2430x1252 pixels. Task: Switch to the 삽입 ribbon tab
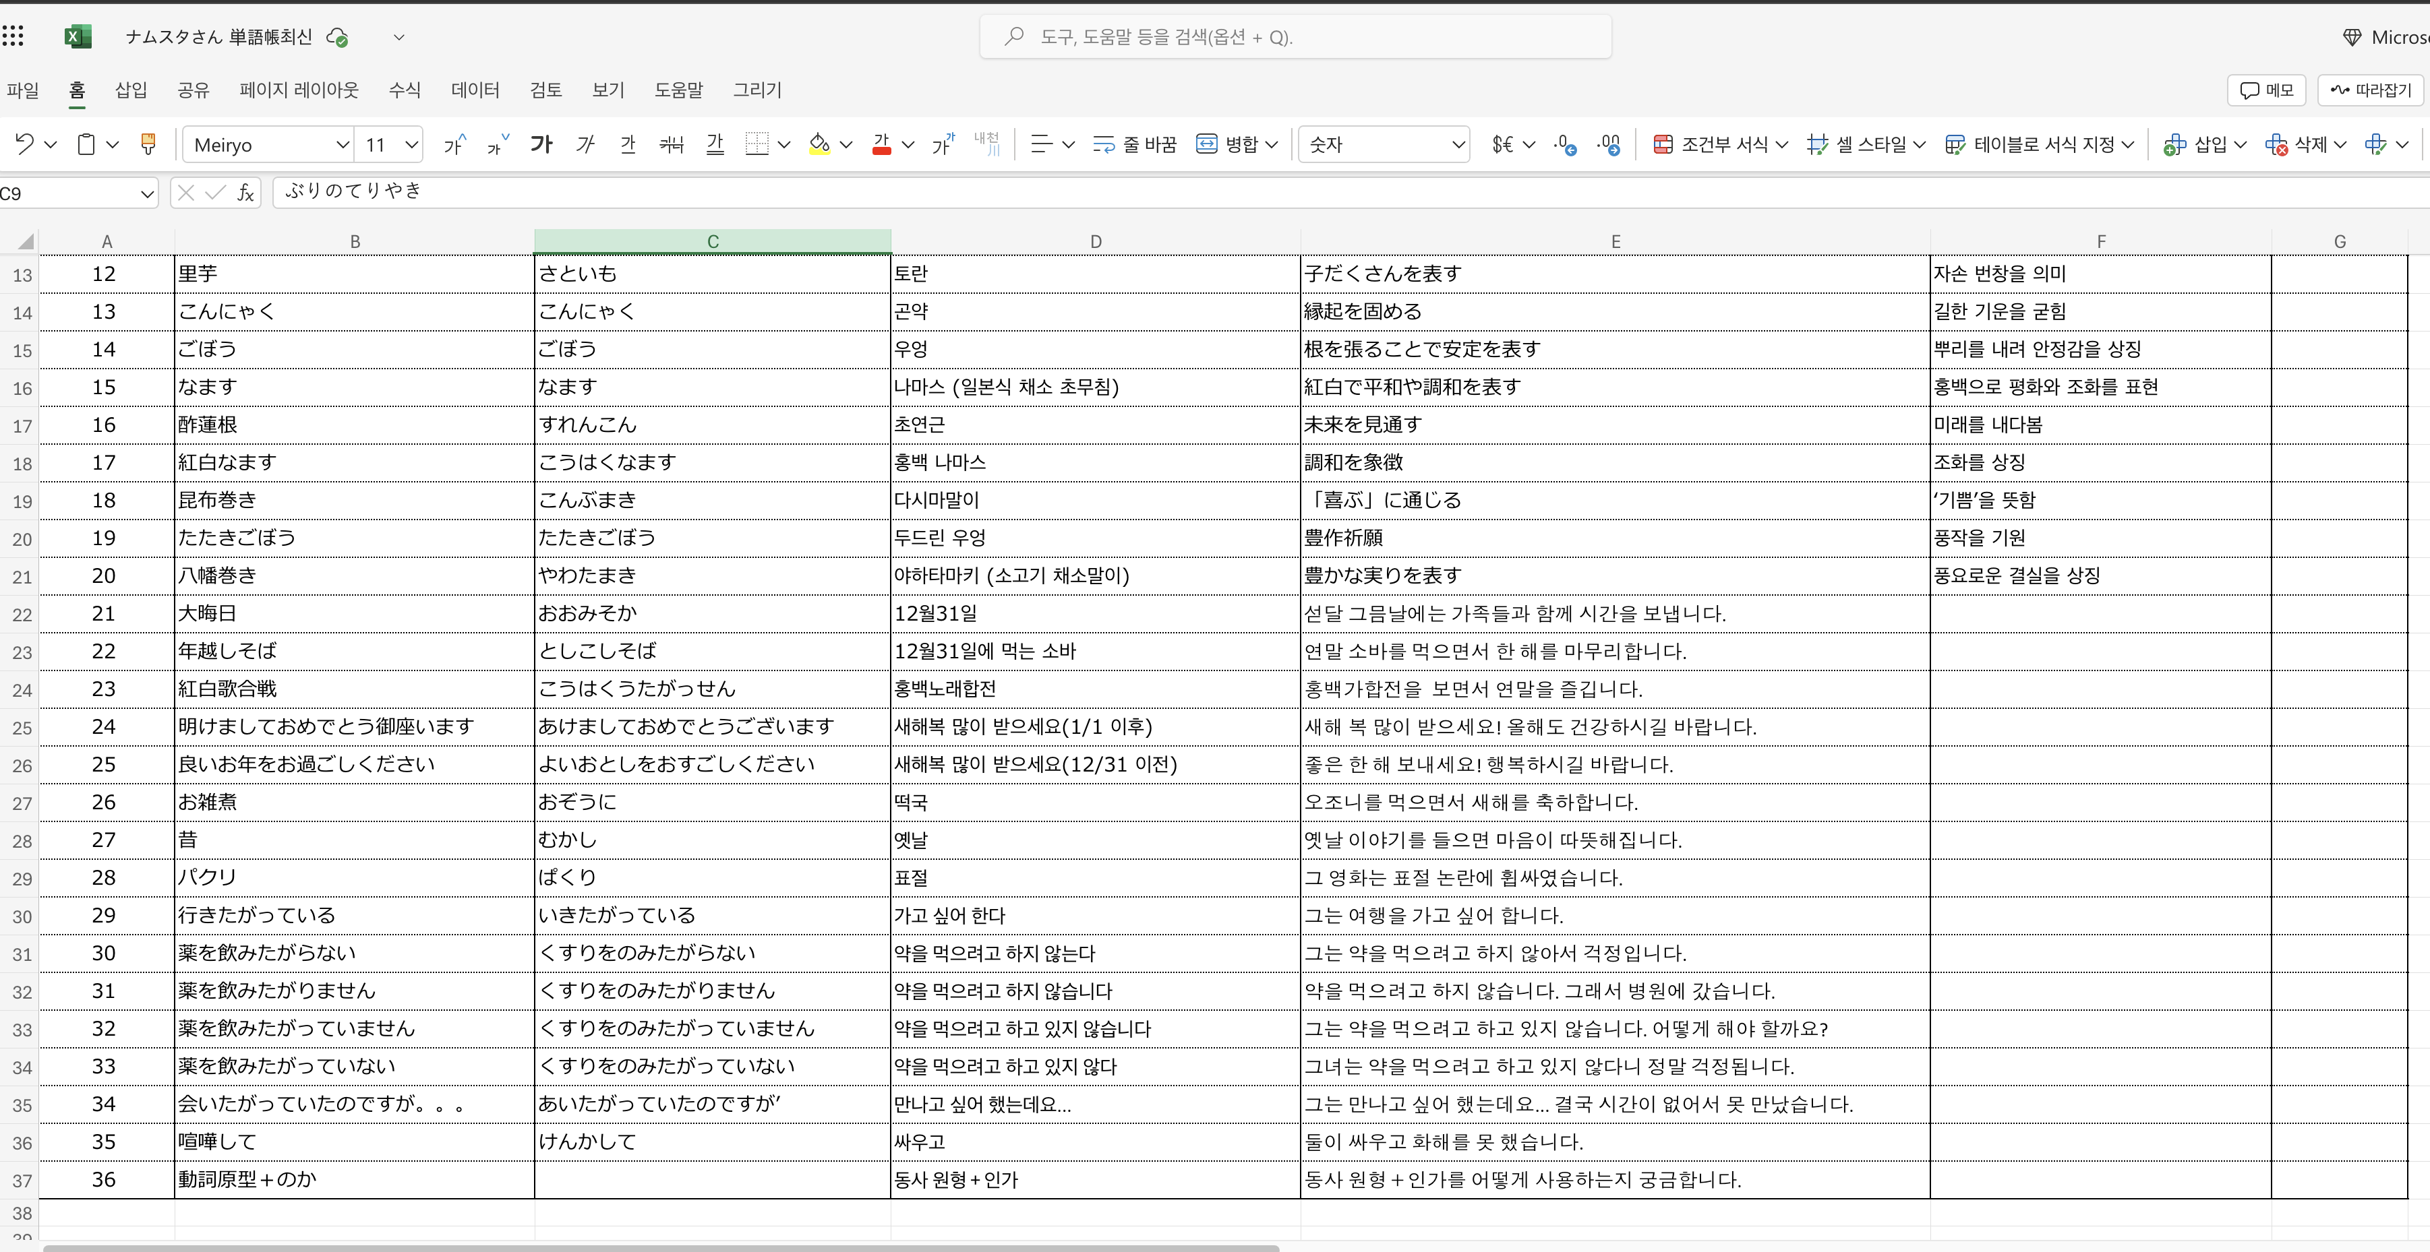pos(130,90)
